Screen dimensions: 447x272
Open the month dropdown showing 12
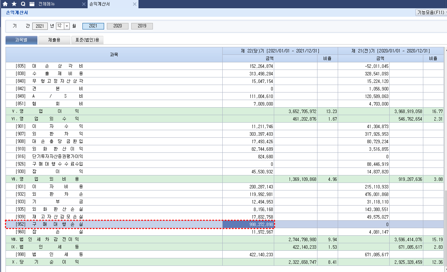tap(67, 26)
